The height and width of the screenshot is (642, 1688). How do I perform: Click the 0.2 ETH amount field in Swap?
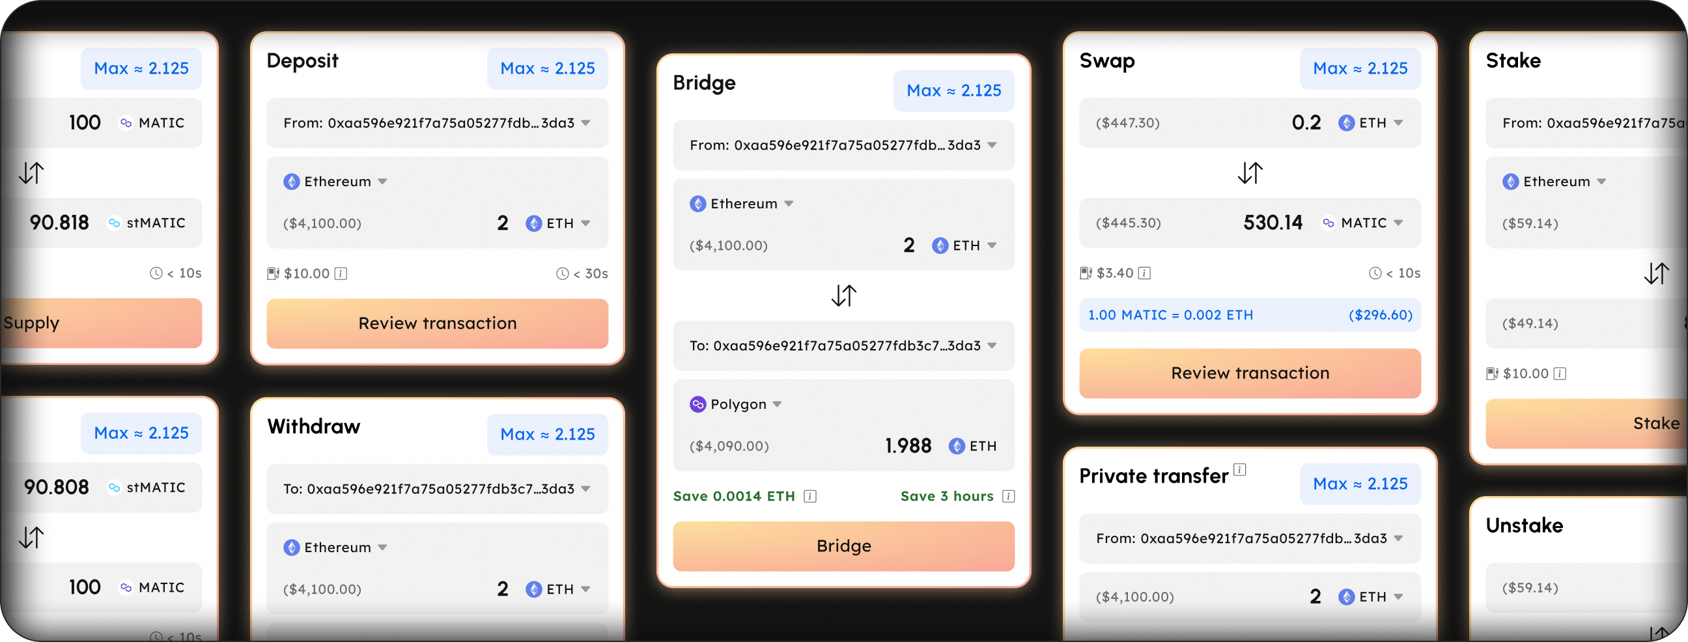(x=1305, y=123)
